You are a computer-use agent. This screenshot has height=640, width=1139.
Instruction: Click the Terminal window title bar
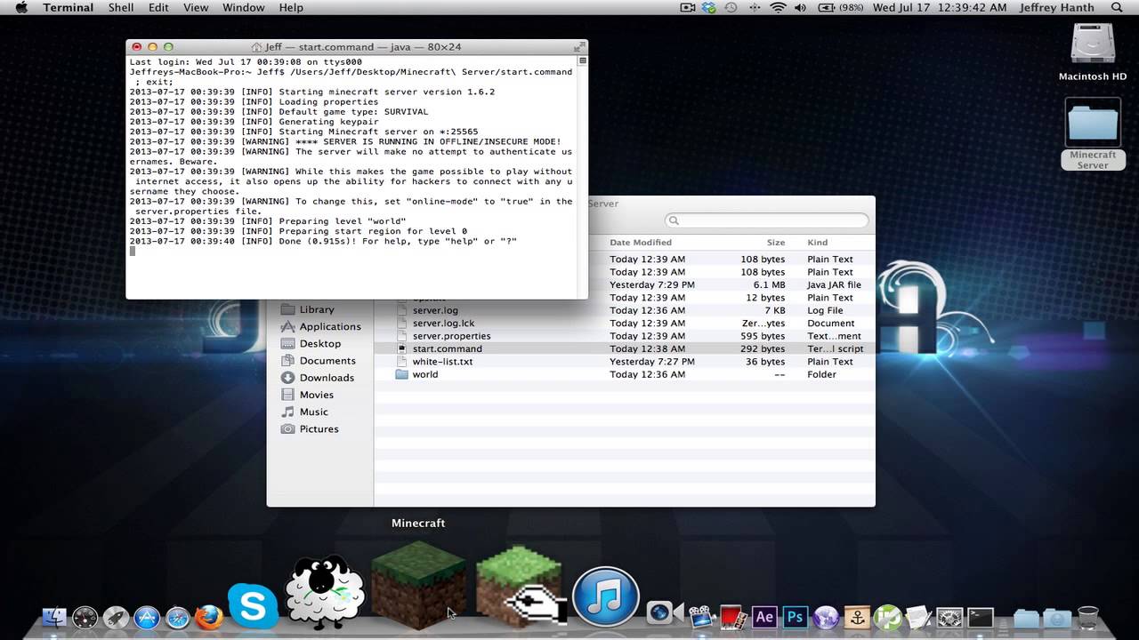click(357, 46)
